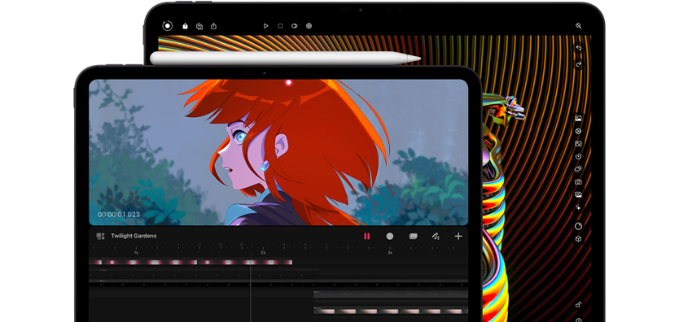
Task: Open the gallery grid icon next to Twilight Gardens
Action: click(x=100, y=236)
